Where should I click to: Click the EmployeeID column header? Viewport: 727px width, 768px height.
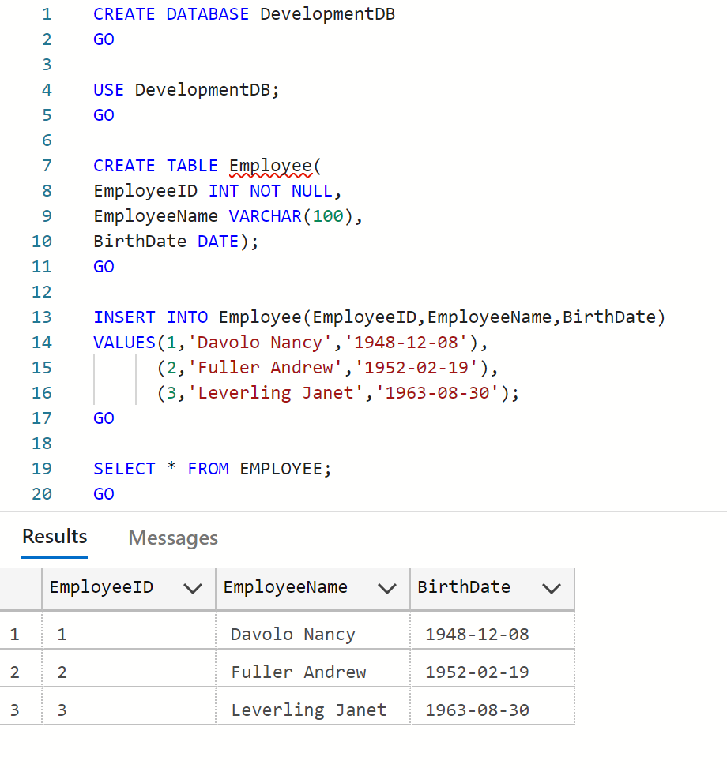[101, 587]
